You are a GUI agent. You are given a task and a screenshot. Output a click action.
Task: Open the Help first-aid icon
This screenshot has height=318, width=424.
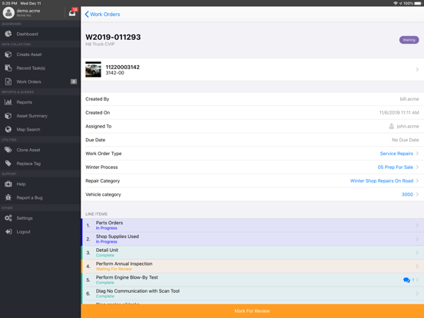8,184
